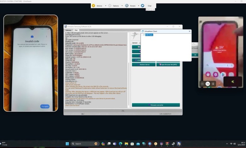
Task: Tap the three-dot menu on Invalid code screen
Action: tap(46, 37)
